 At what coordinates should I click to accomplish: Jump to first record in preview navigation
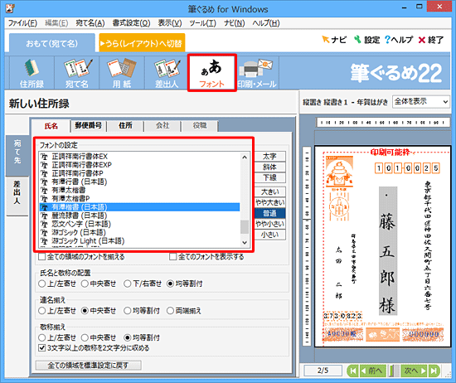point(353,371)
